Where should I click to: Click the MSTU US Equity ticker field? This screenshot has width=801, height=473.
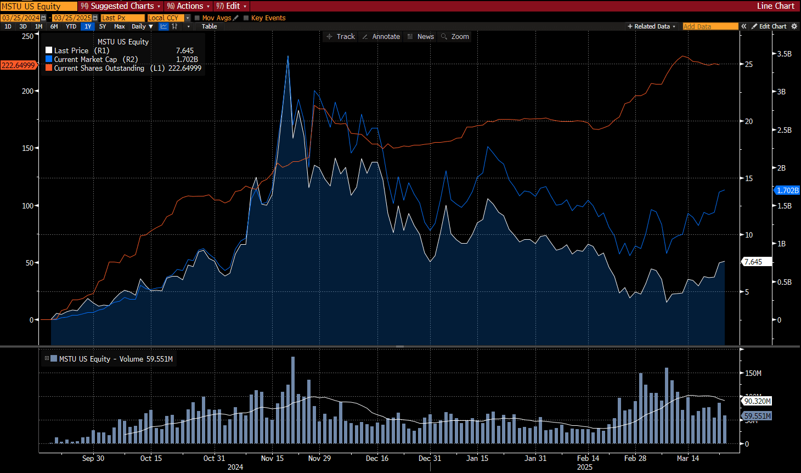click(x=38, y=6)
